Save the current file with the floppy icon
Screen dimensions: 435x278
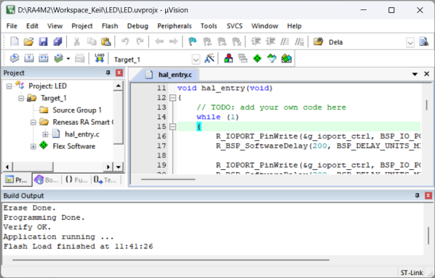pyautogui.click(x=43, y=42)
